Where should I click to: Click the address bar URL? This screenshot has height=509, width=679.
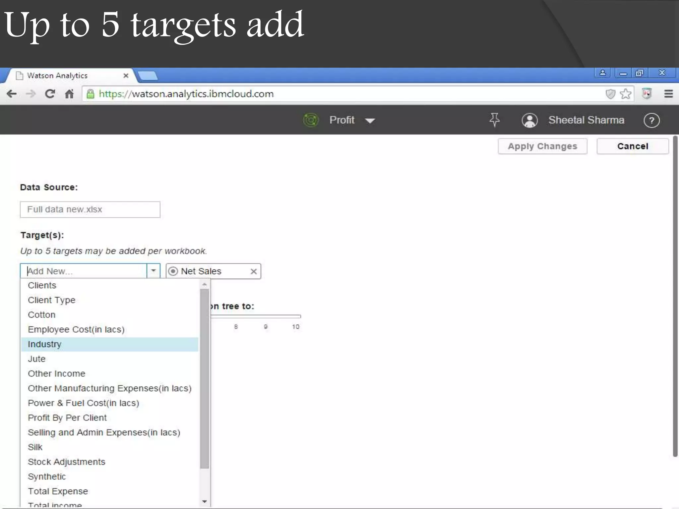click(x=186, y=94)
